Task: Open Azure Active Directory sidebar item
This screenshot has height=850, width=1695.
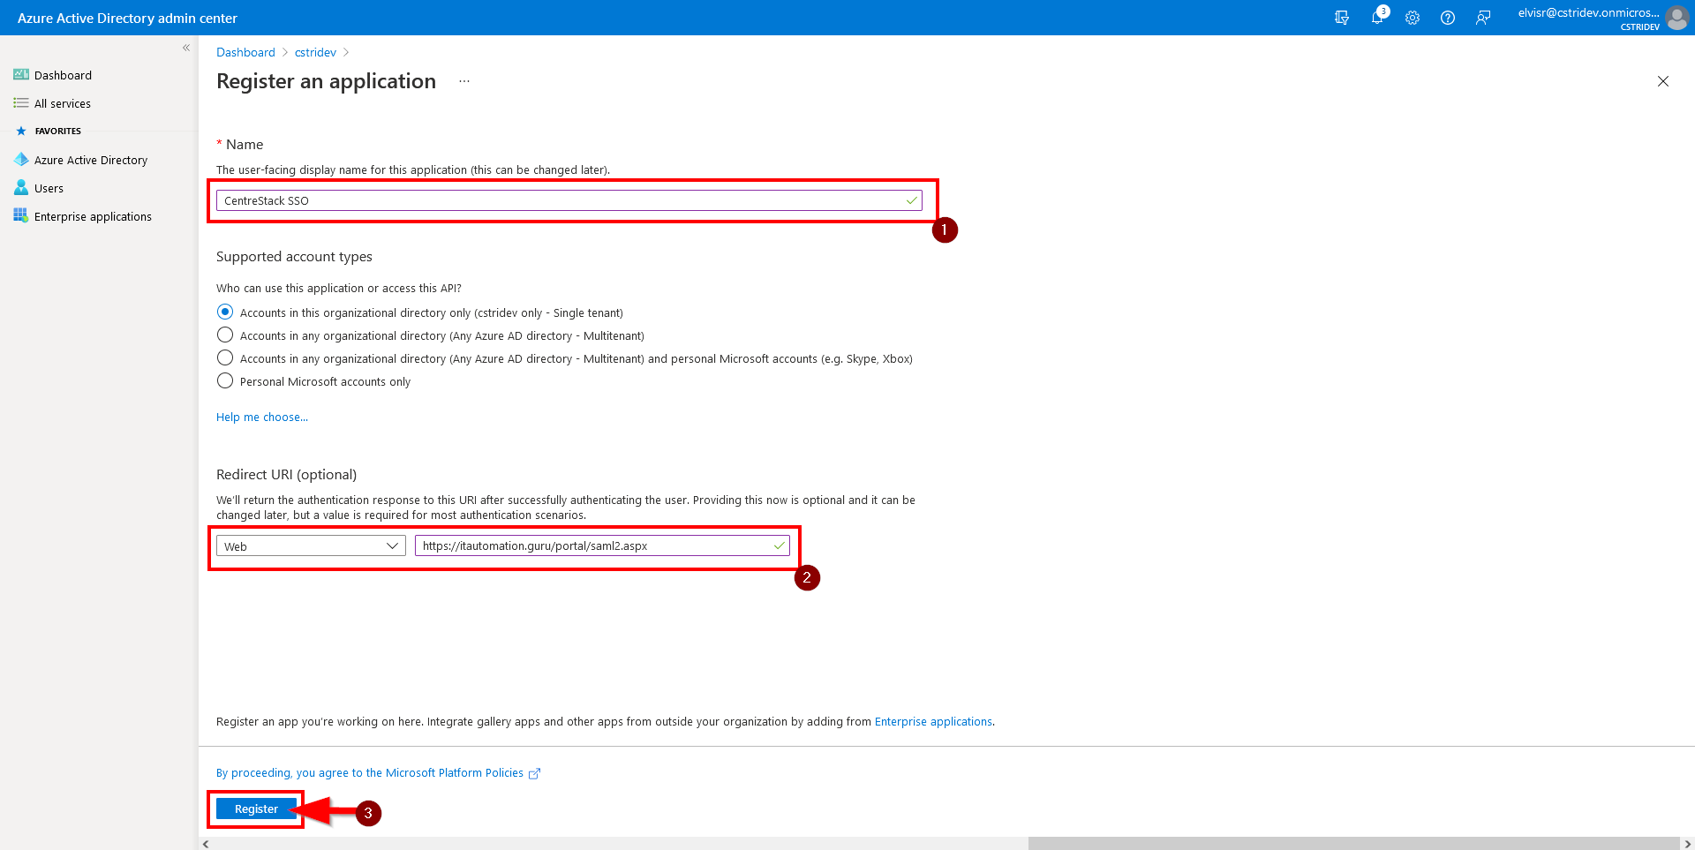Action: click(x=91, y=160)
